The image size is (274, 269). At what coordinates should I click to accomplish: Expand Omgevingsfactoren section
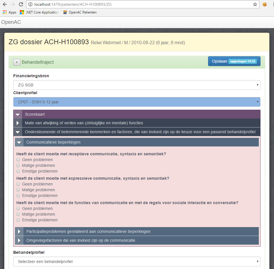coord(19,240)
